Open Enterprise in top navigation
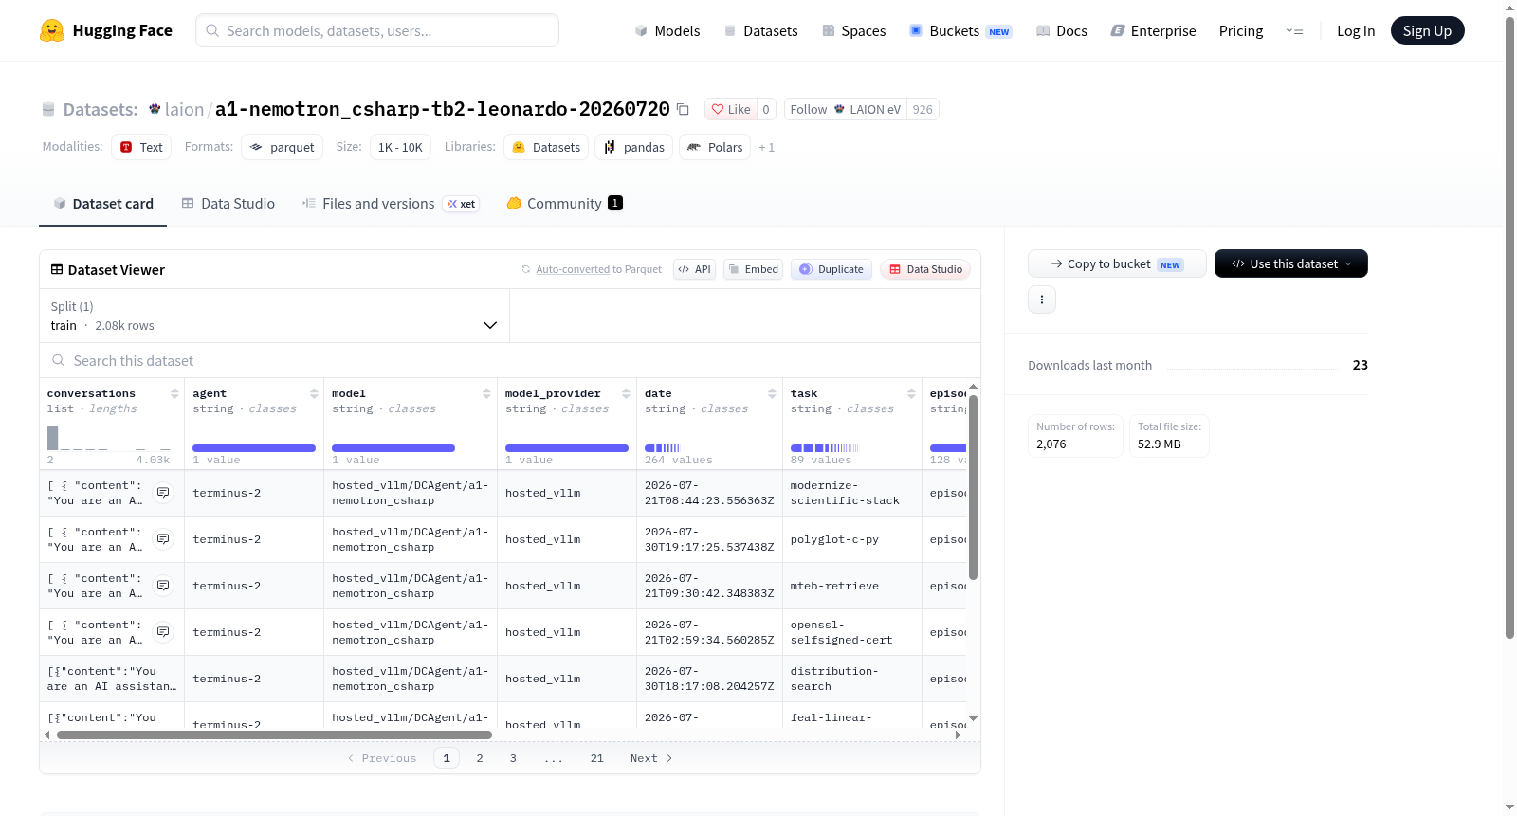The image size is (1517, 816). click(1153, 30)
